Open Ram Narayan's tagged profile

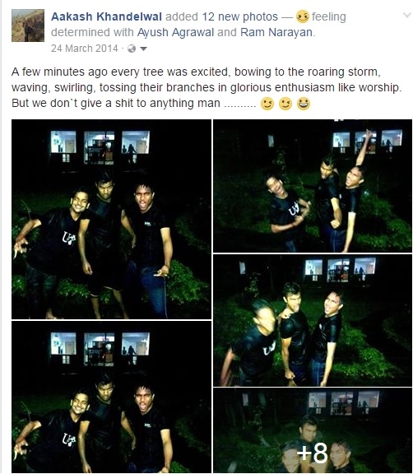(276, 32)
